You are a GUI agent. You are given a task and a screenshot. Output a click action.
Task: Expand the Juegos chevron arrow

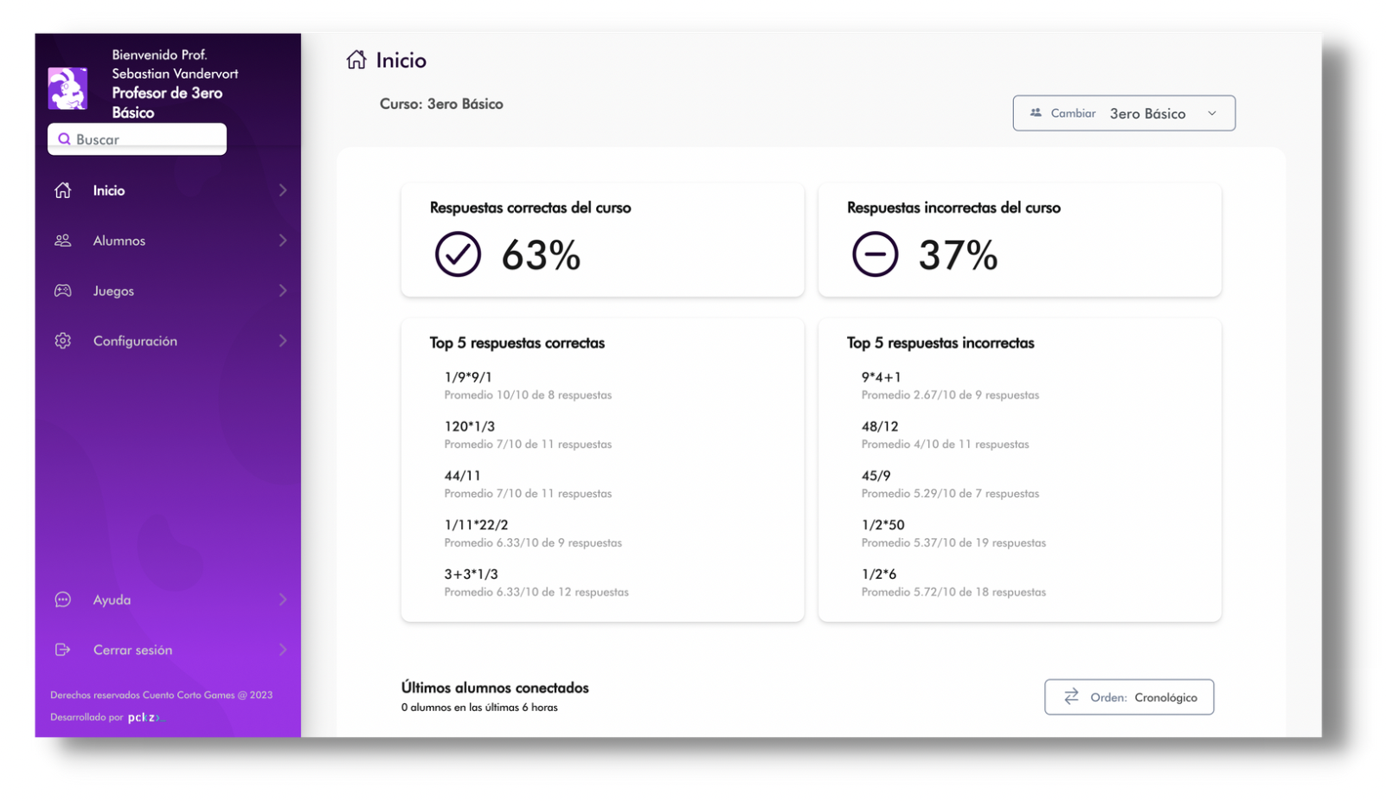coord(283,291)
